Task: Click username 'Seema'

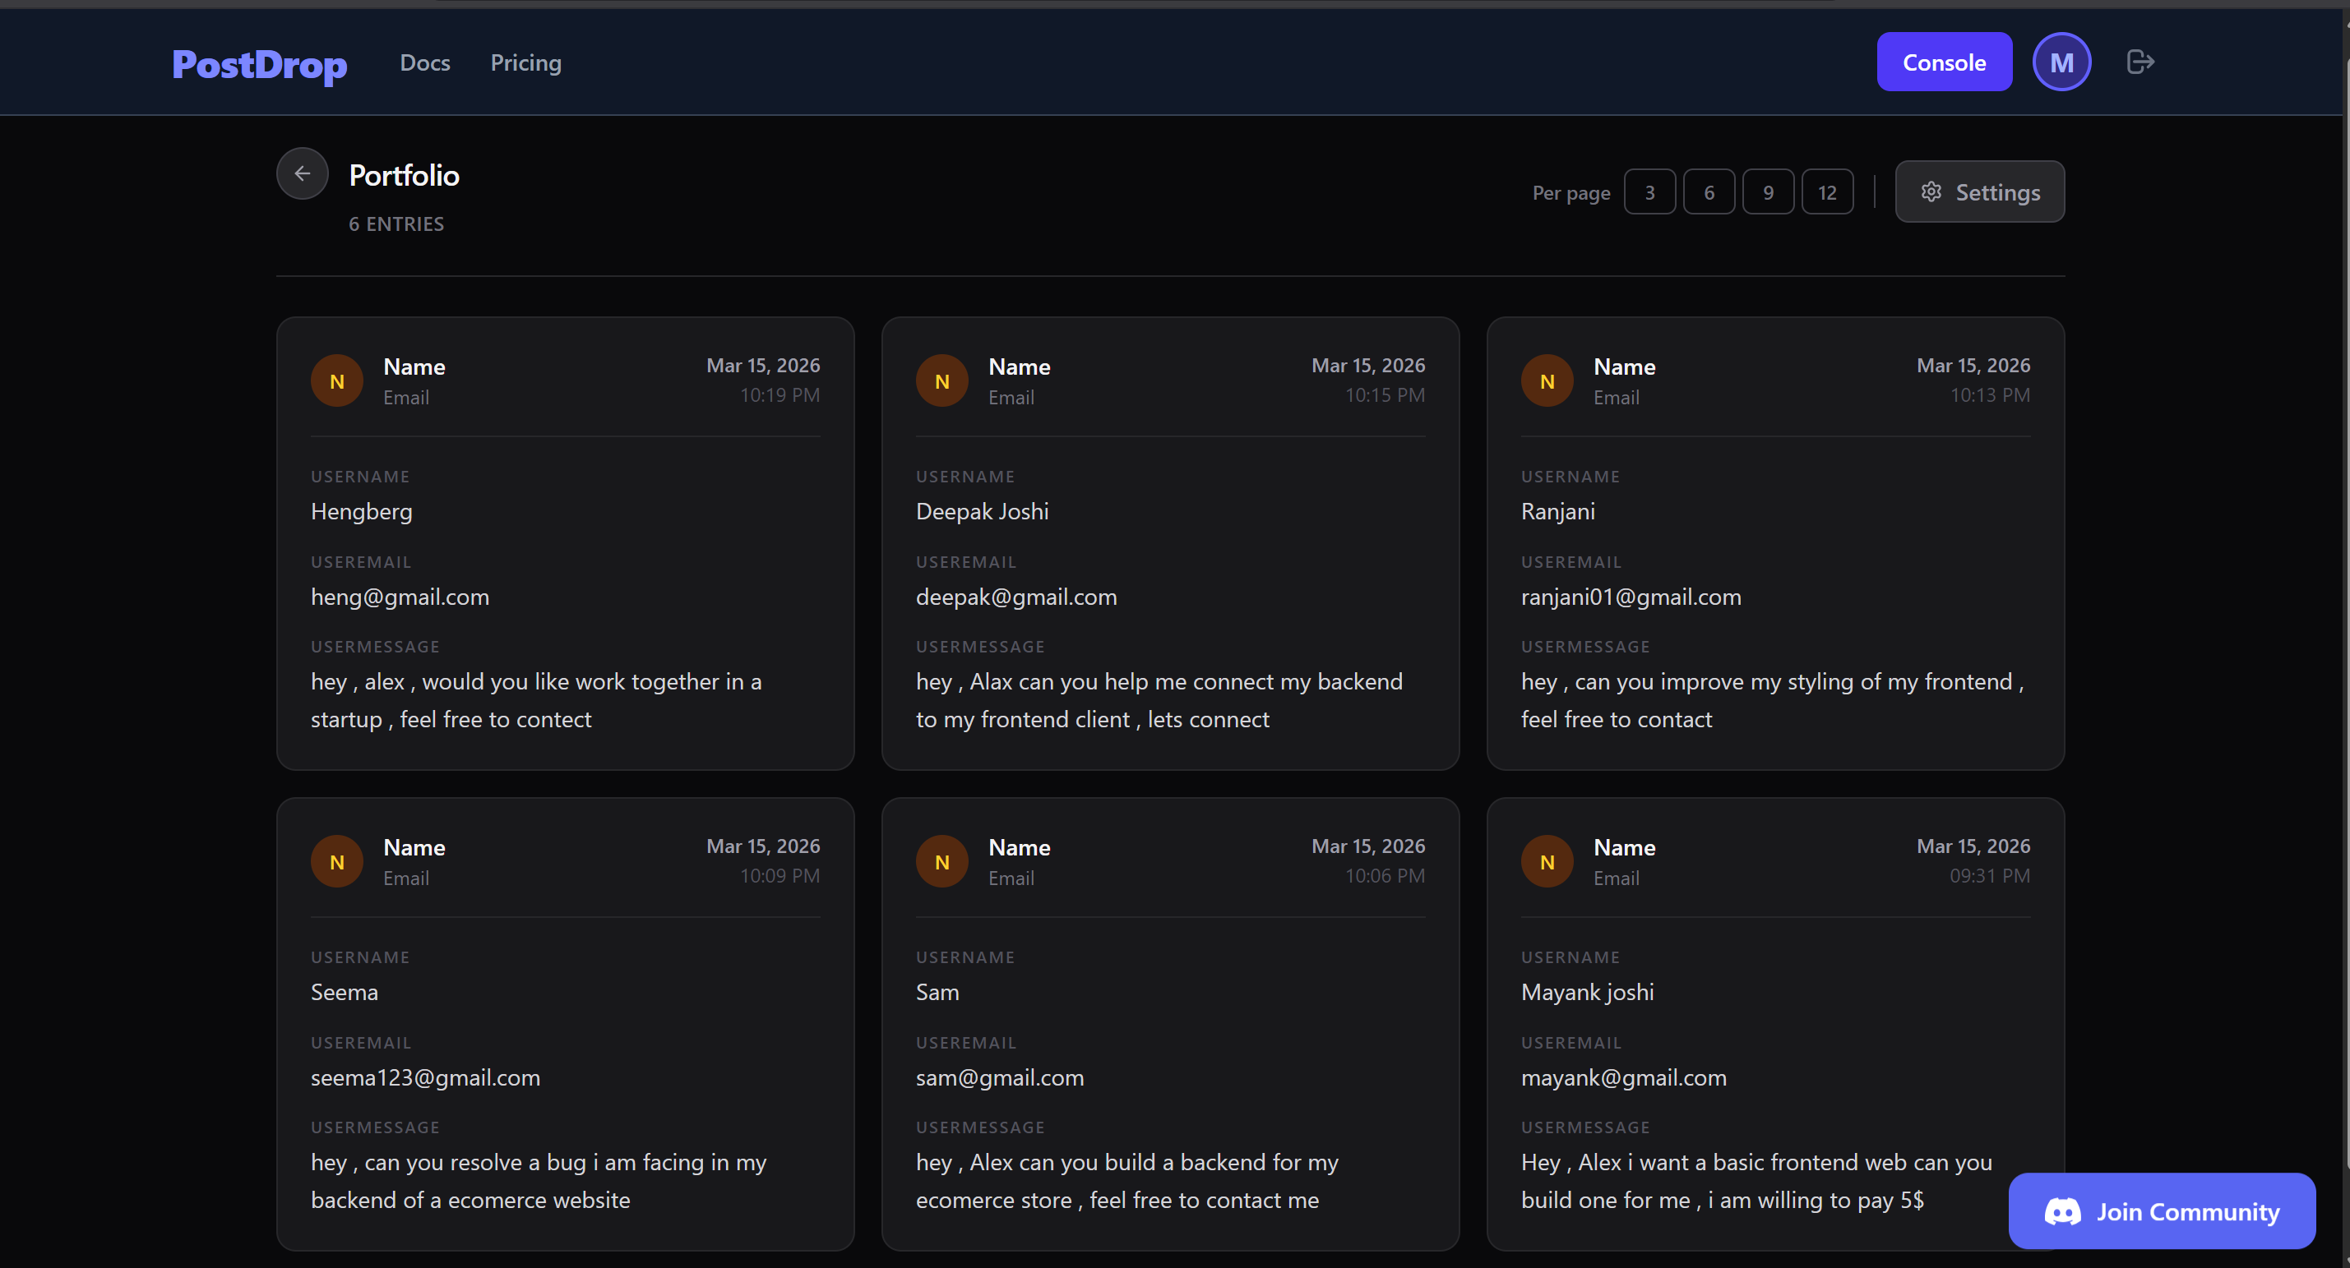Action: pyautogui.click(x=344, y=992)
